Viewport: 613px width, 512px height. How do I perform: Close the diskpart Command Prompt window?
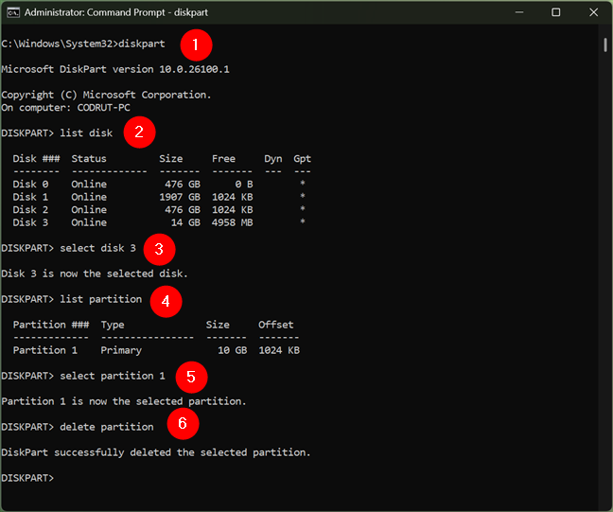593,12
